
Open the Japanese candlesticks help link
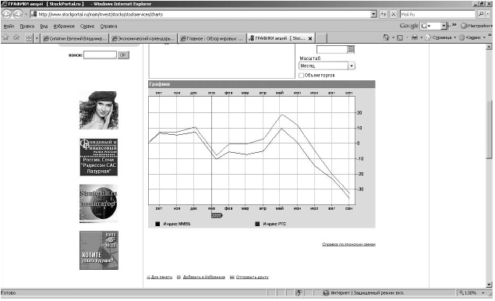coord(348,244)
